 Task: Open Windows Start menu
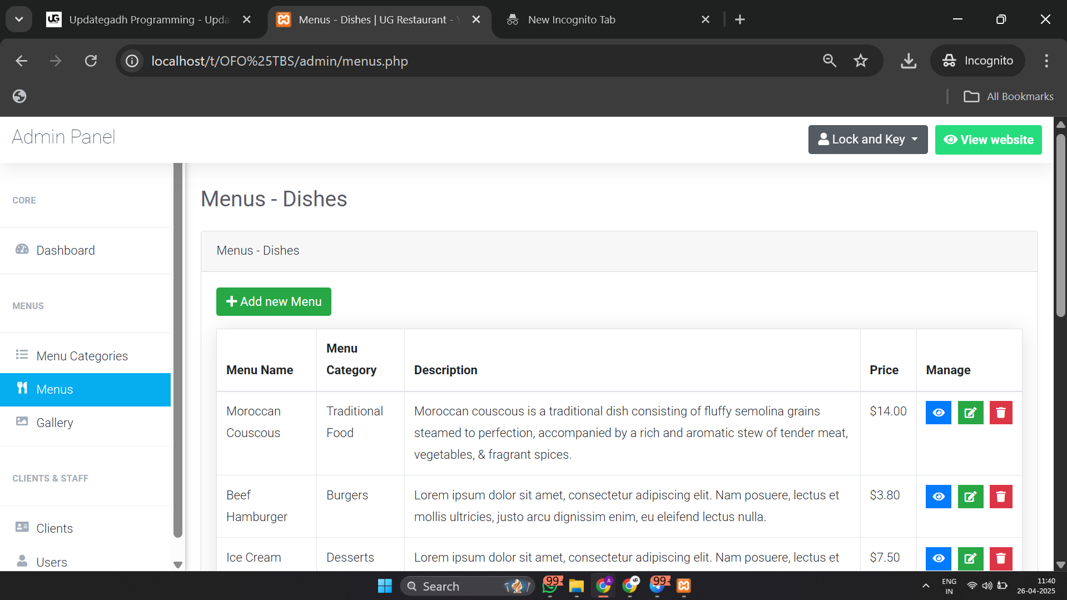[x=385, y=586]
